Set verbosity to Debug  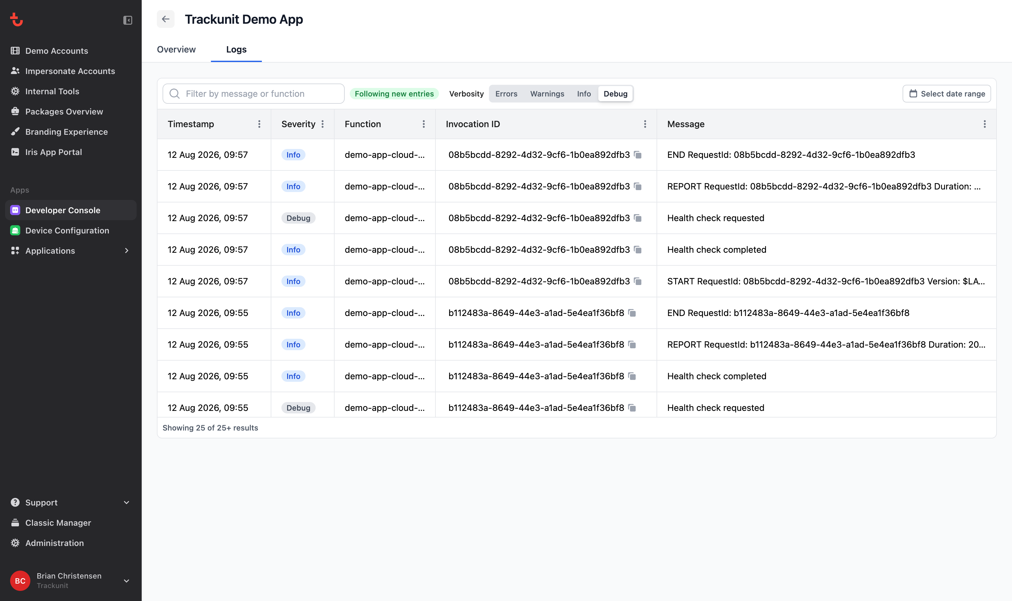tap(615, 94)
